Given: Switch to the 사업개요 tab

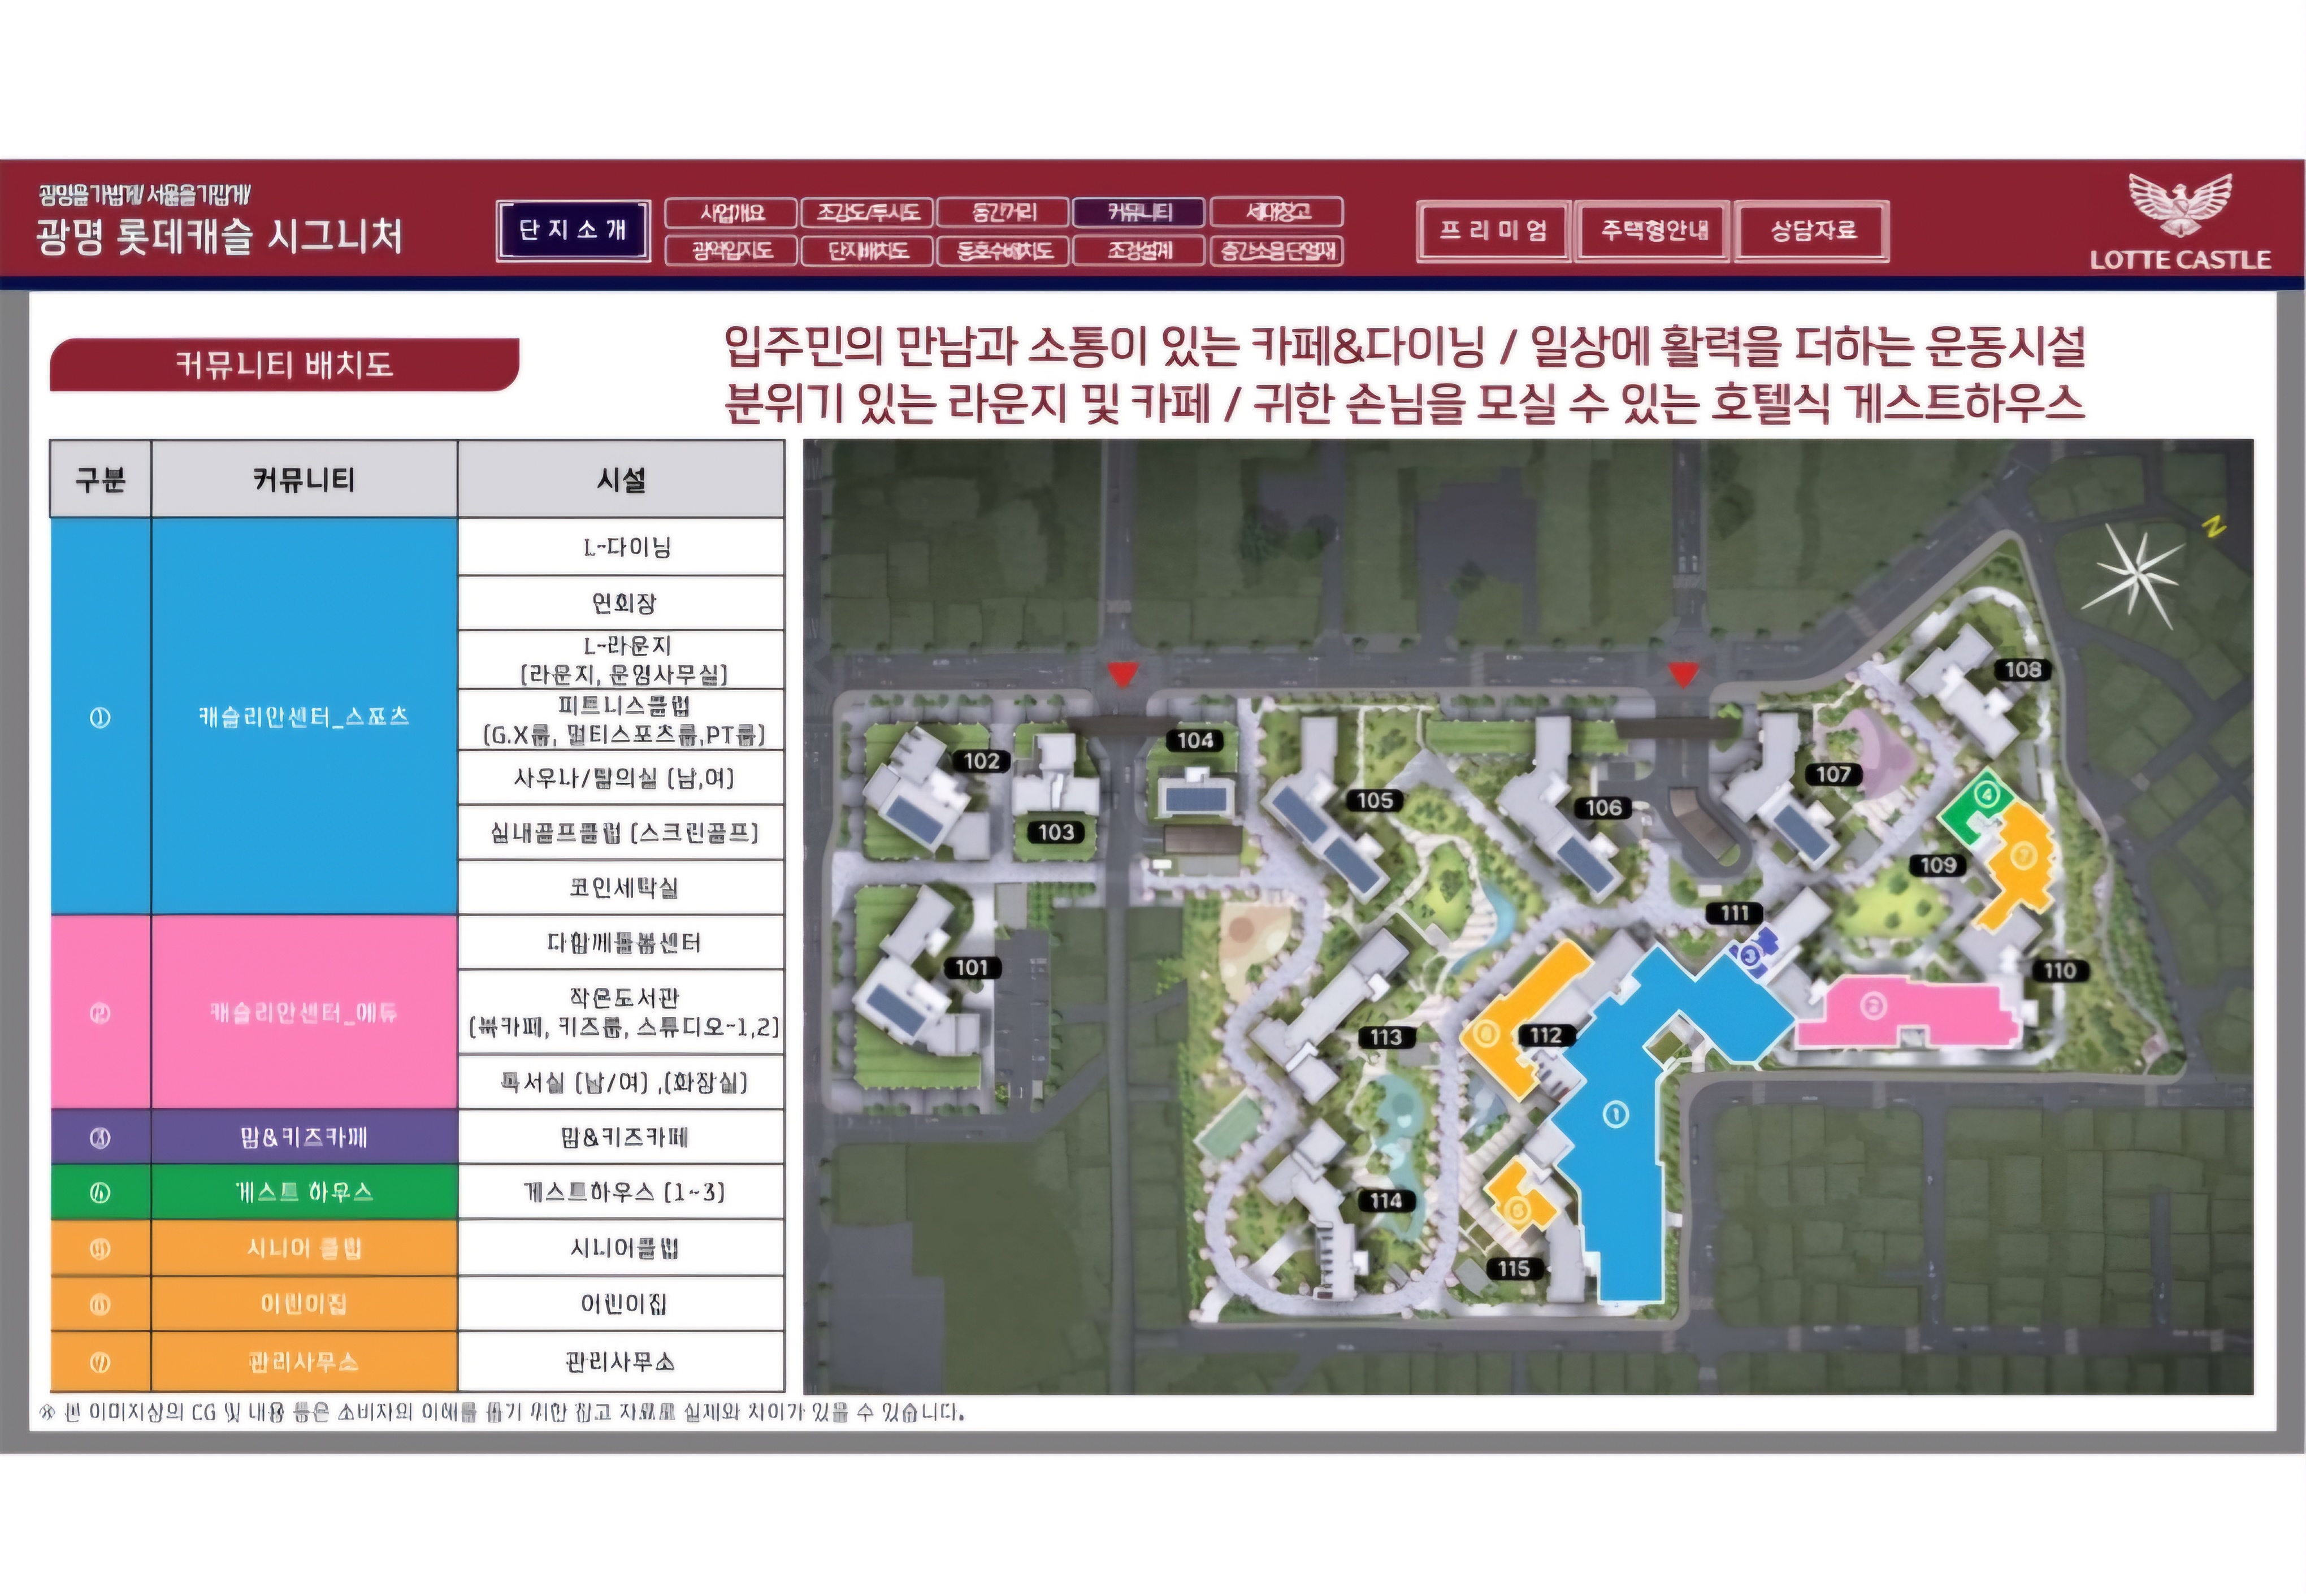Looking at the screenshot, I should point(731,213).
